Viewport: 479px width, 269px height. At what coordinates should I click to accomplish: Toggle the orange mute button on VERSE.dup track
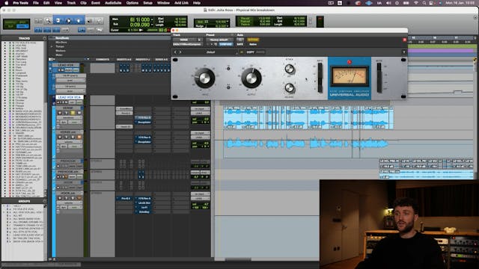pyautogui.click(x=79, y=137)
